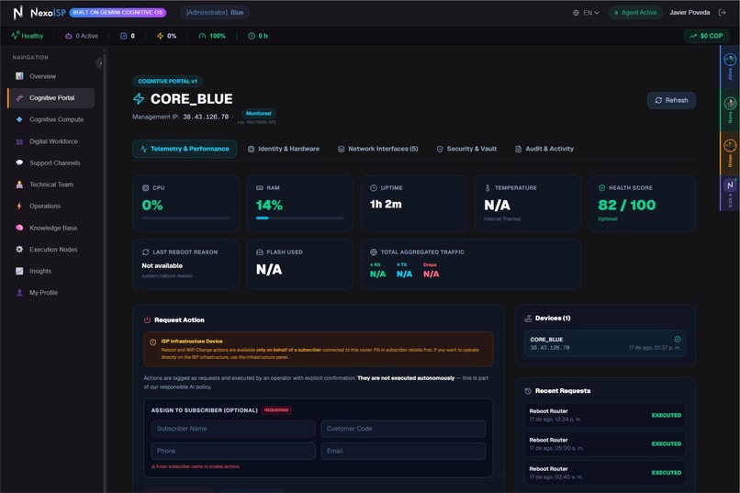The width and height of the screenshot is (740, 493).
Task: Click the clock icon showing 0 h
Action: tap(252, 36)
